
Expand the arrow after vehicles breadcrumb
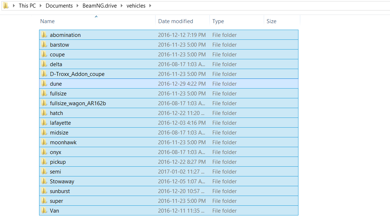[x=150, y=5]
